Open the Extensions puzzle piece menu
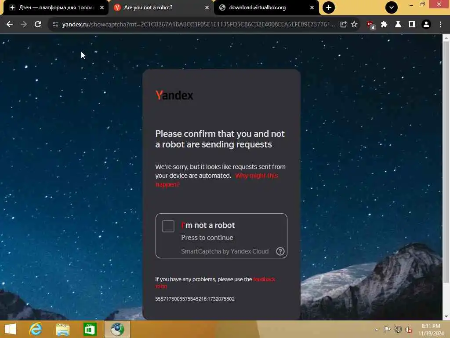 (384, 25)
